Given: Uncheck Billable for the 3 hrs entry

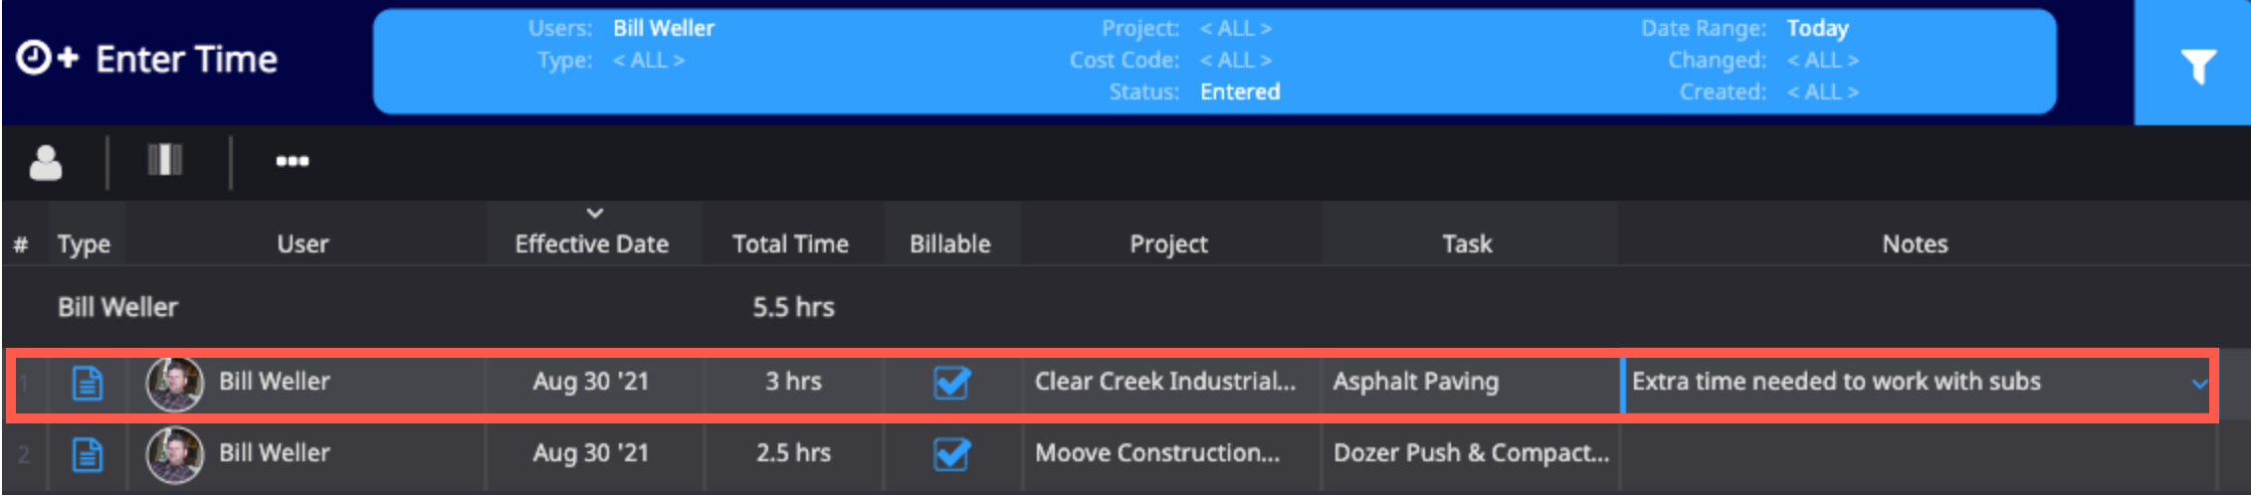Looking at the screenshot, I should (951, 382).
